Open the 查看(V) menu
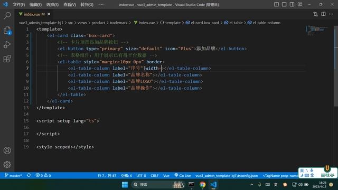The height and width of the screenshot is (190, 338). tap(69, 5)
